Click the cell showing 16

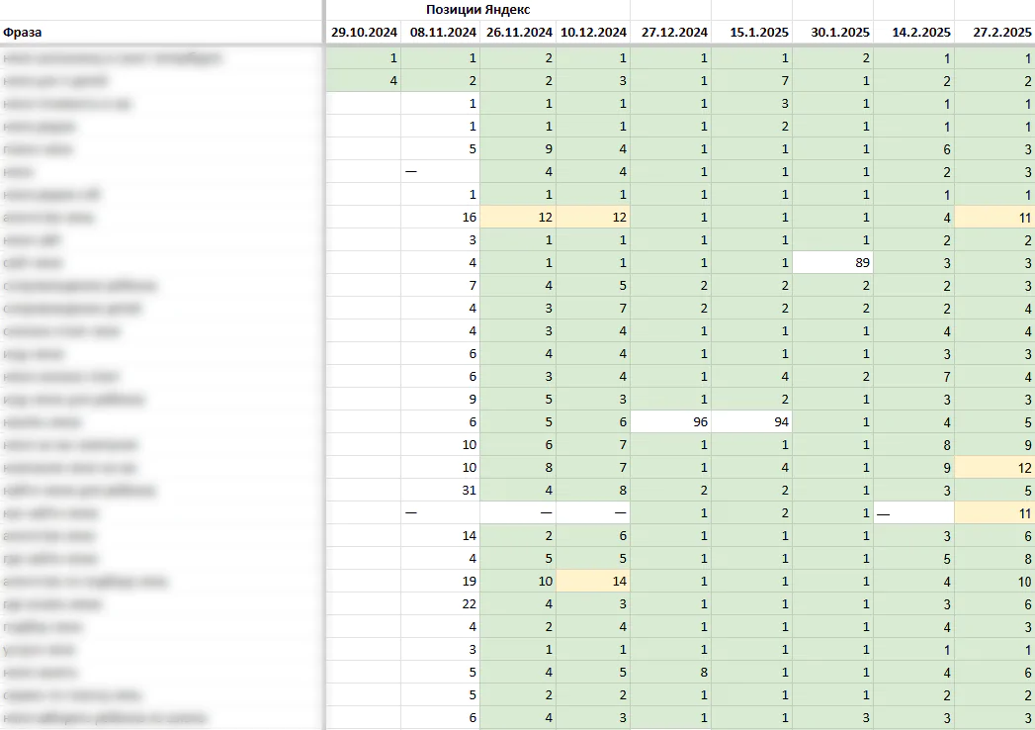click(440, 218)
